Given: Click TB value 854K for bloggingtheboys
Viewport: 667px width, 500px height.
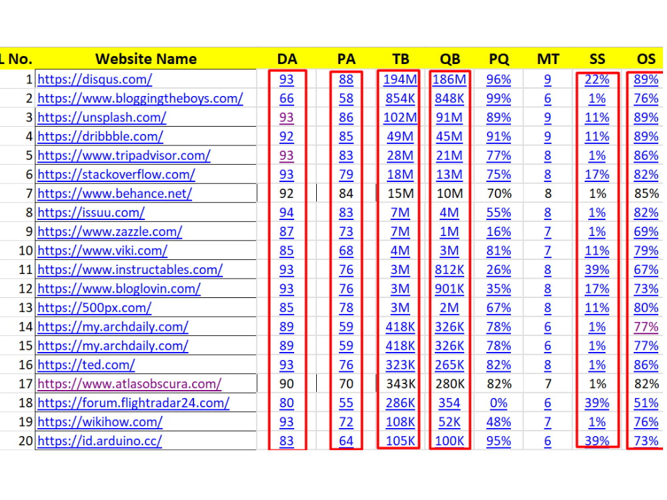Looking at the screenshot, I should [x=400, y=99].
